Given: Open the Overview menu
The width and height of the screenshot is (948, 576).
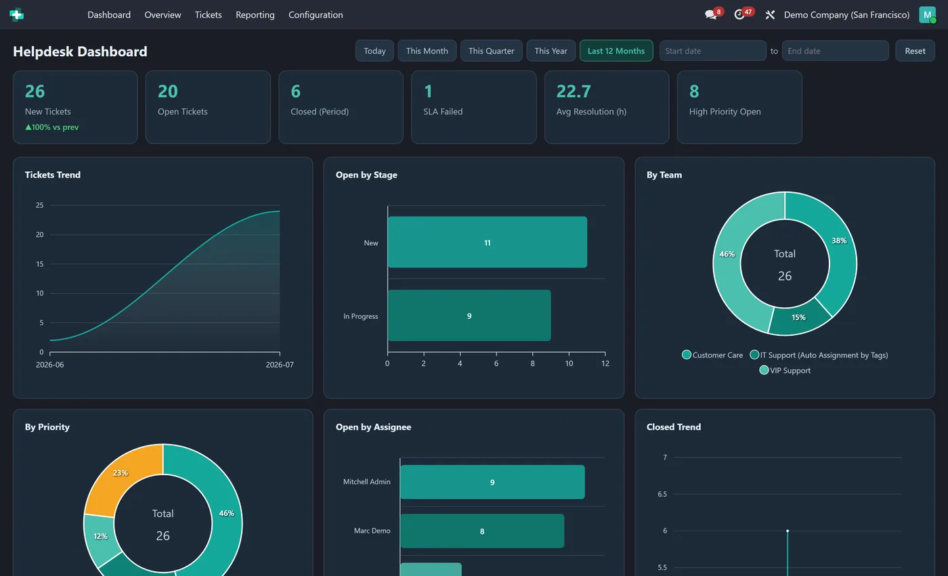Looking at the screenshot, I should point(163,14).
